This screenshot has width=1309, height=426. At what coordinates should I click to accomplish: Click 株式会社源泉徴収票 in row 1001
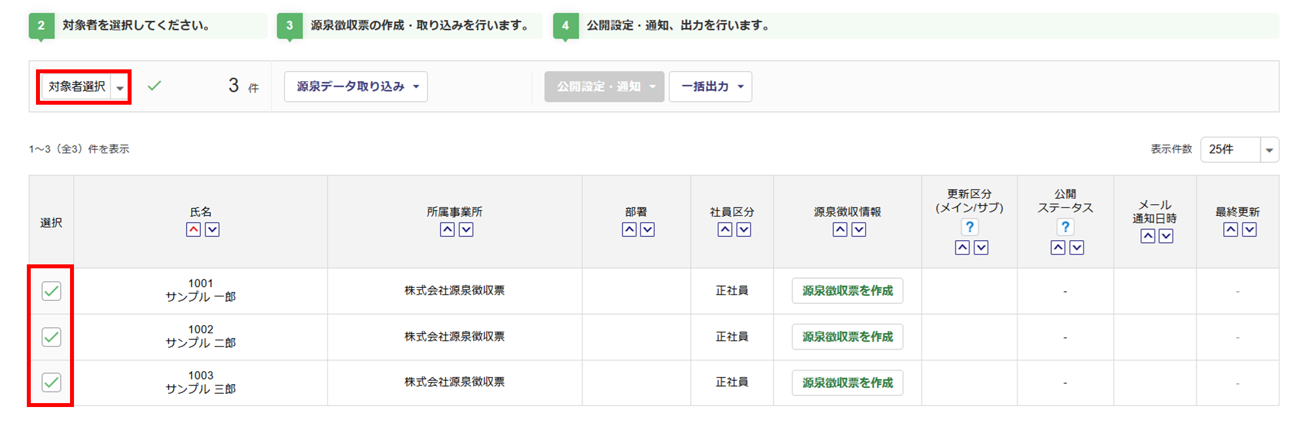click(x=454, y=291)
